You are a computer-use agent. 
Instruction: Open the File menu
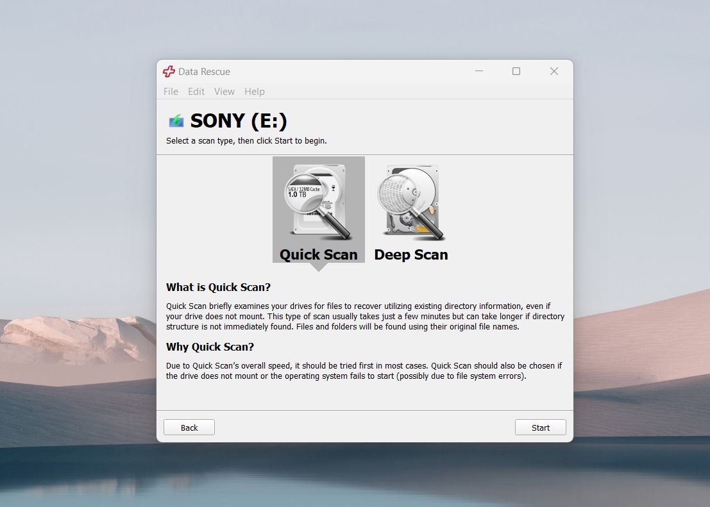pos(171,92)
